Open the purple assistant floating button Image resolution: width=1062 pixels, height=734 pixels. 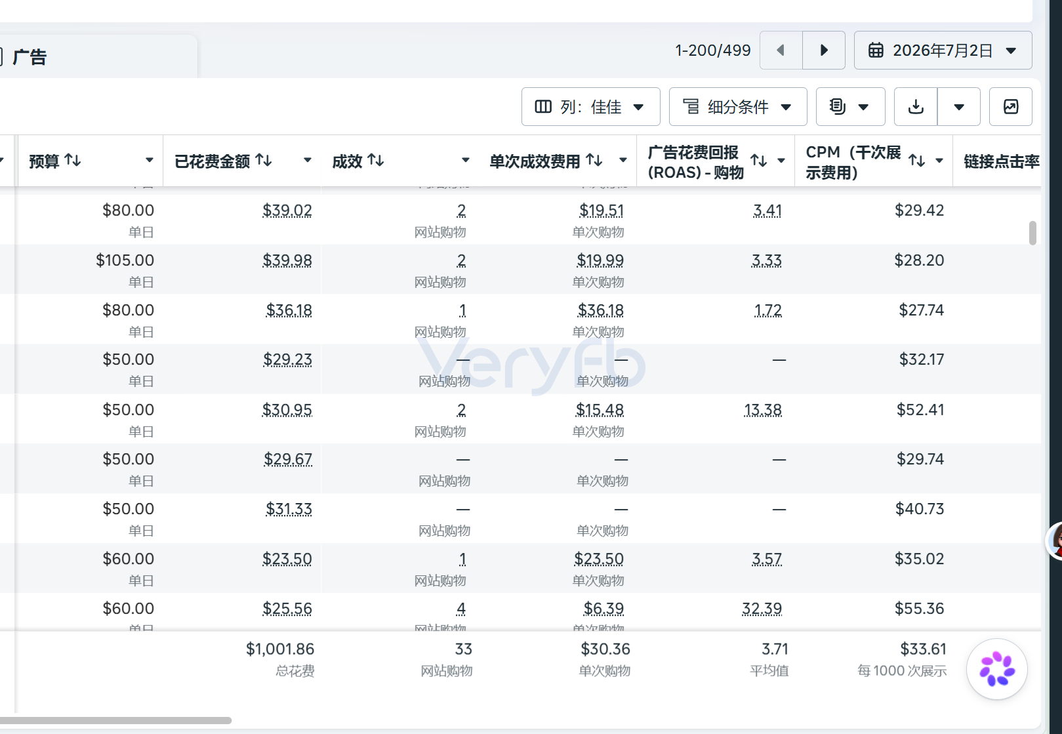997,669
